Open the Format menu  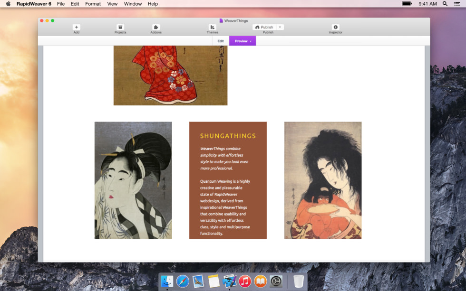pyautogui.click(x=93, y=3)
